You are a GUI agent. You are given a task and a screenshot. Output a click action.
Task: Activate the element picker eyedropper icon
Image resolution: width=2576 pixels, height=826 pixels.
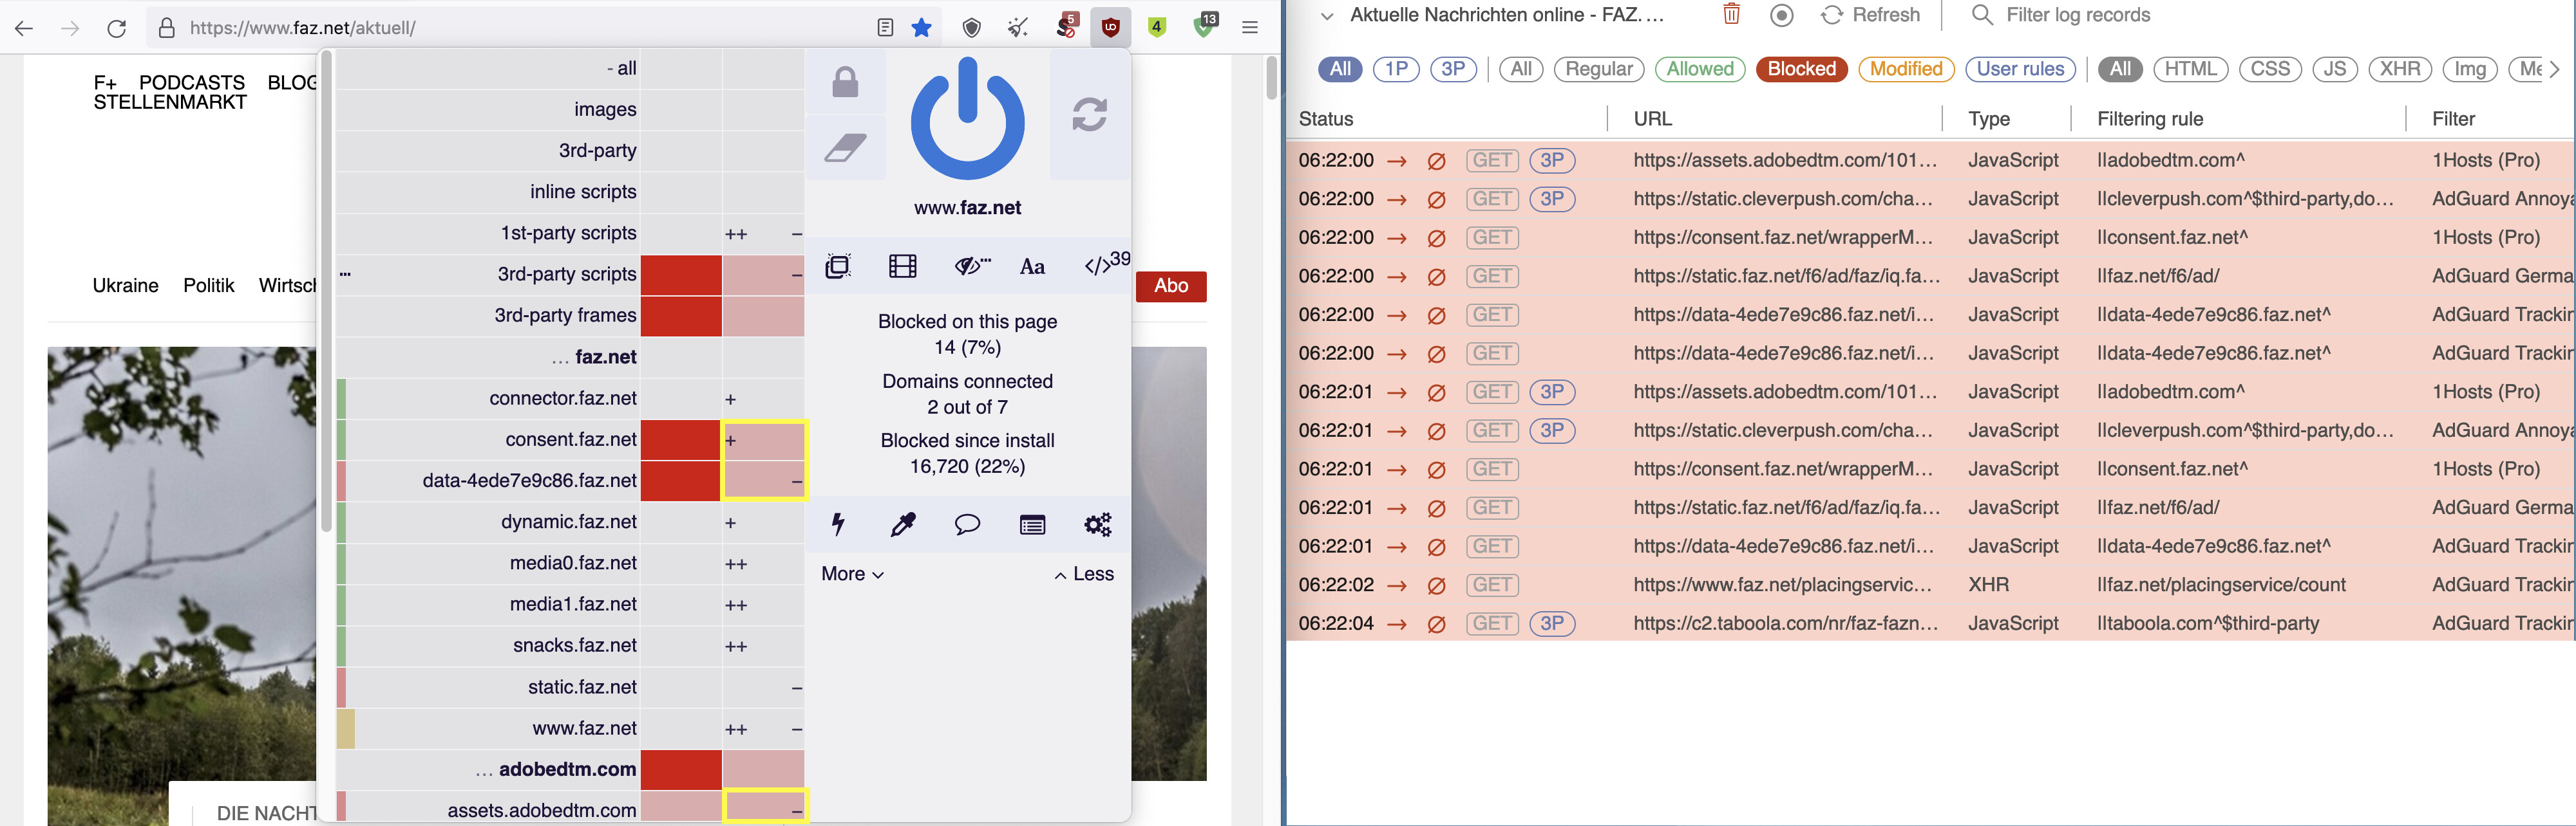(903, 524)
